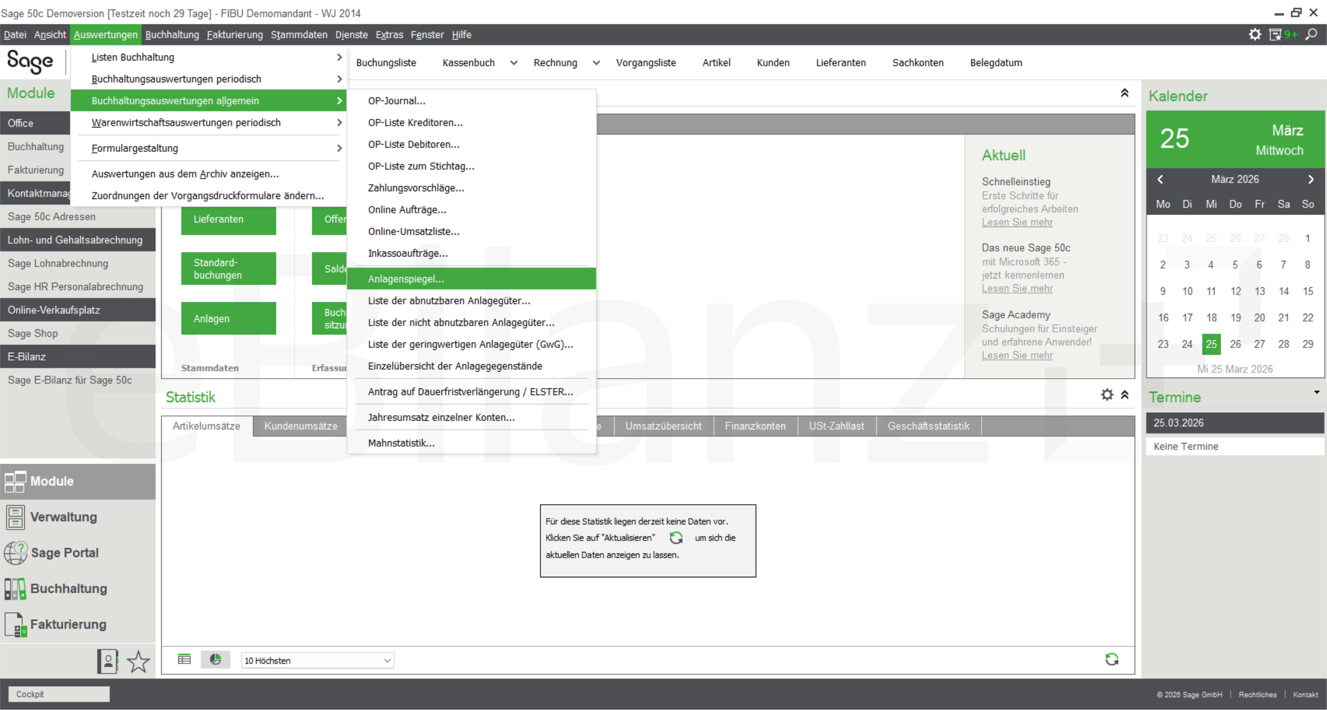Collapse the top cockpit panel

(1125, 93)
